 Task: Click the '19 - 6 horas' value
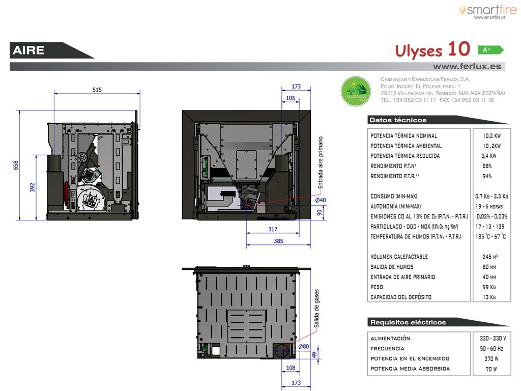click(x=489, y=207)
